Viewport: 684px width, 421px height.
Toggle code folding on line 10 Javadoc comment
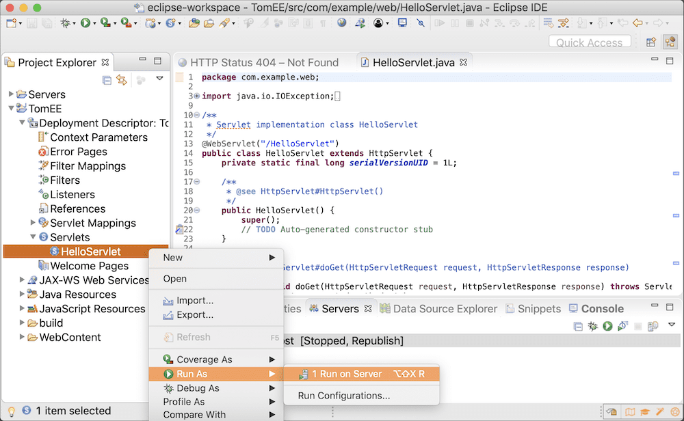[197, 115]
